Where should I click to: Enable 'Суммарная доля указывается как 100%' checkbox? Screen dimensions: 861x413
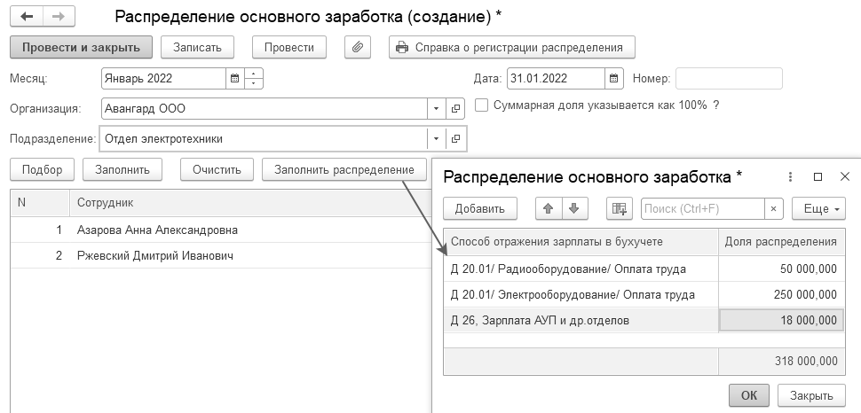pos(482,105)
